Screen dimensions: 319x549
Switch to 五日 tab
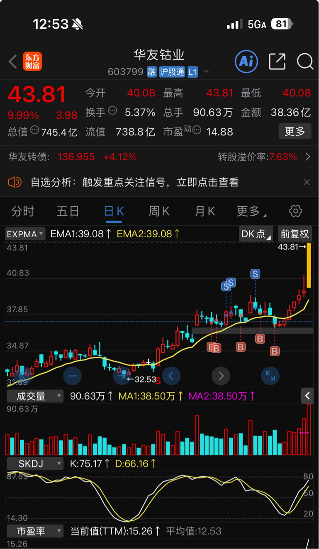[x=68, y=211]
